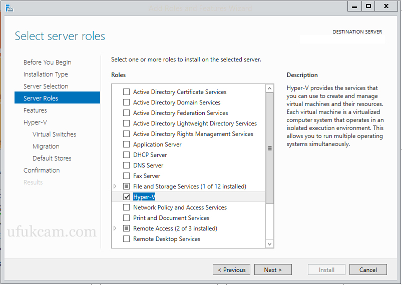Select the DHCP Server label text

click(x=150, y=155)
